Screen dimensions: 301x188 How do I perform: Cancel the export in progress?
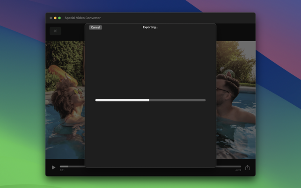95,28
